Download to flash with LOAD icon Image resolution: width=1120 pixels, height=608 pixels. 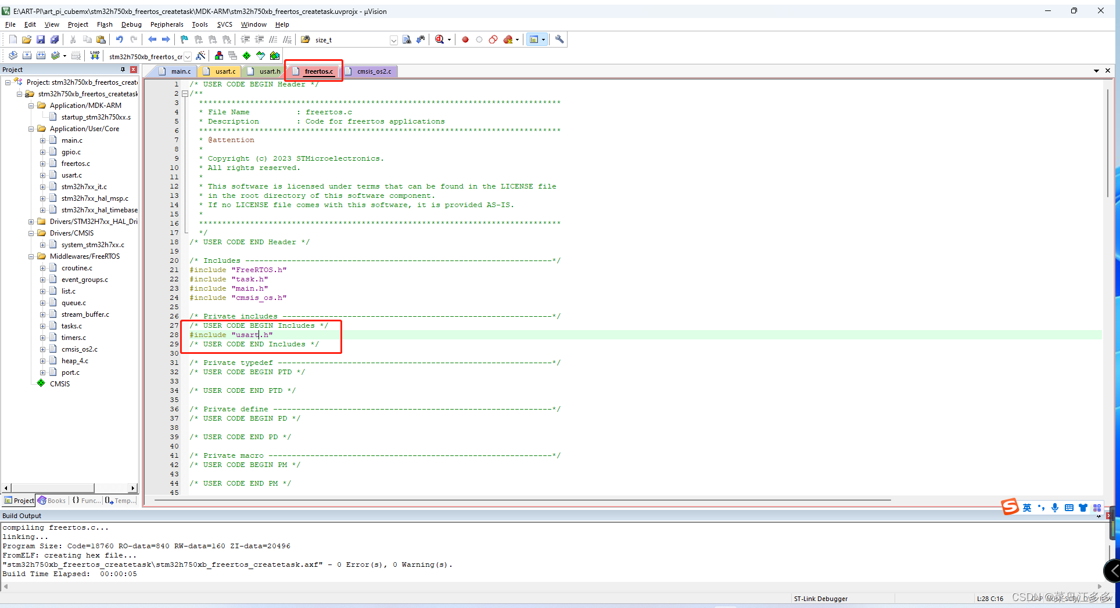click(x=95, y=56)
